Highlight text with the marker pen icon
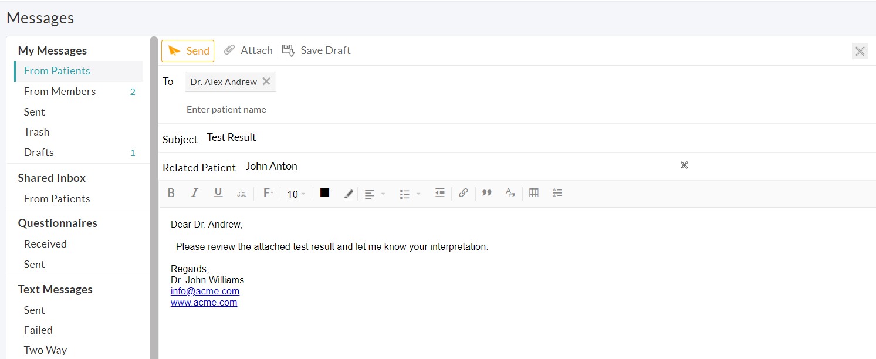This screenshot has width=876, height=359. pyautogui.click(x=348, y=192)
